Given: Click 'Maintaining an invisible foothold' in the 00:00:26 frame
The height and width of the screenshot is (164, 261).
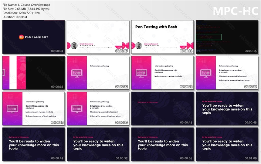Looking at the screenshot, I should click(x=168, y=76).
